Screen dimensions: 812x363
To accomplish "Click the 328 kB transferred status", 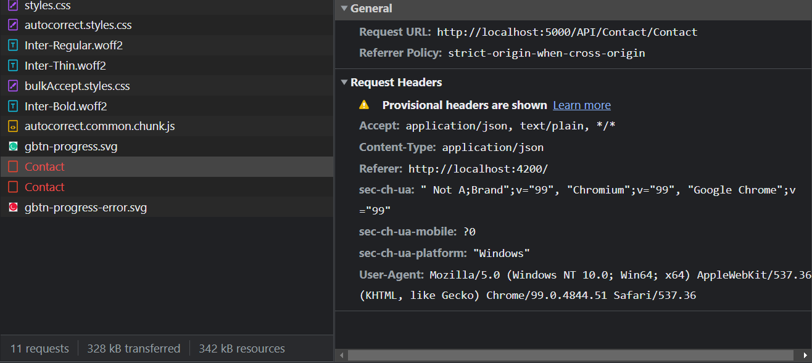I will (x=134, y=349).
